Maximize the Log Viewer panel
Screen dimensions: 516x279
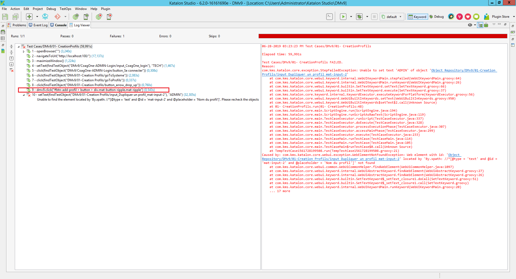point(505,24)
